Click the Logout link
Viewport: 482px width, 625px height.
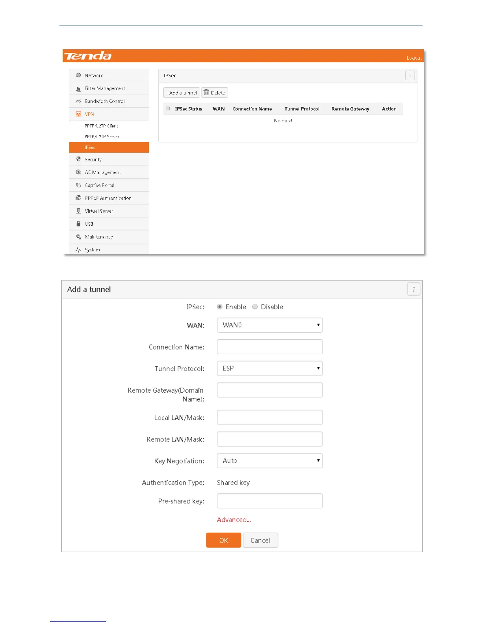tap(414, 58)
